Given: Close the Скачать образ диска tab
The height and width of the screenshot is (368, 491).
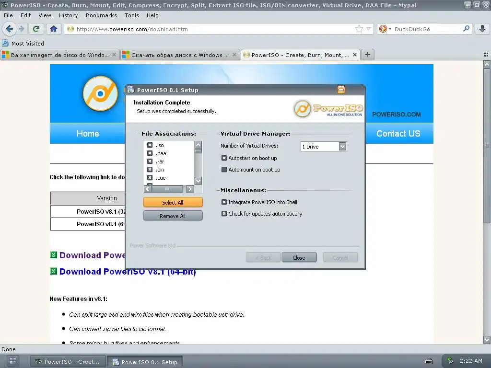Looking at the screenshot, I should [x=234, y=55].
